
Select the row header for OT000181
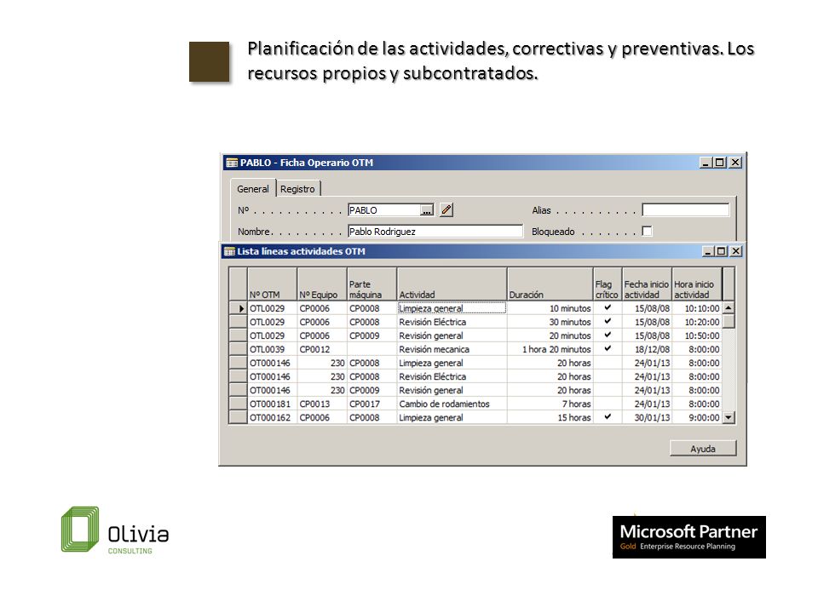click(x=238, y=404)
